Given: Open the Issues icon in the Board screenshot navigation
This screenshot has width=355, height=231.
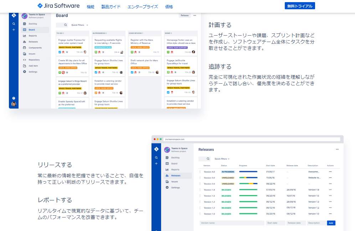Looking at the screenshot, I should coord(25,54).
